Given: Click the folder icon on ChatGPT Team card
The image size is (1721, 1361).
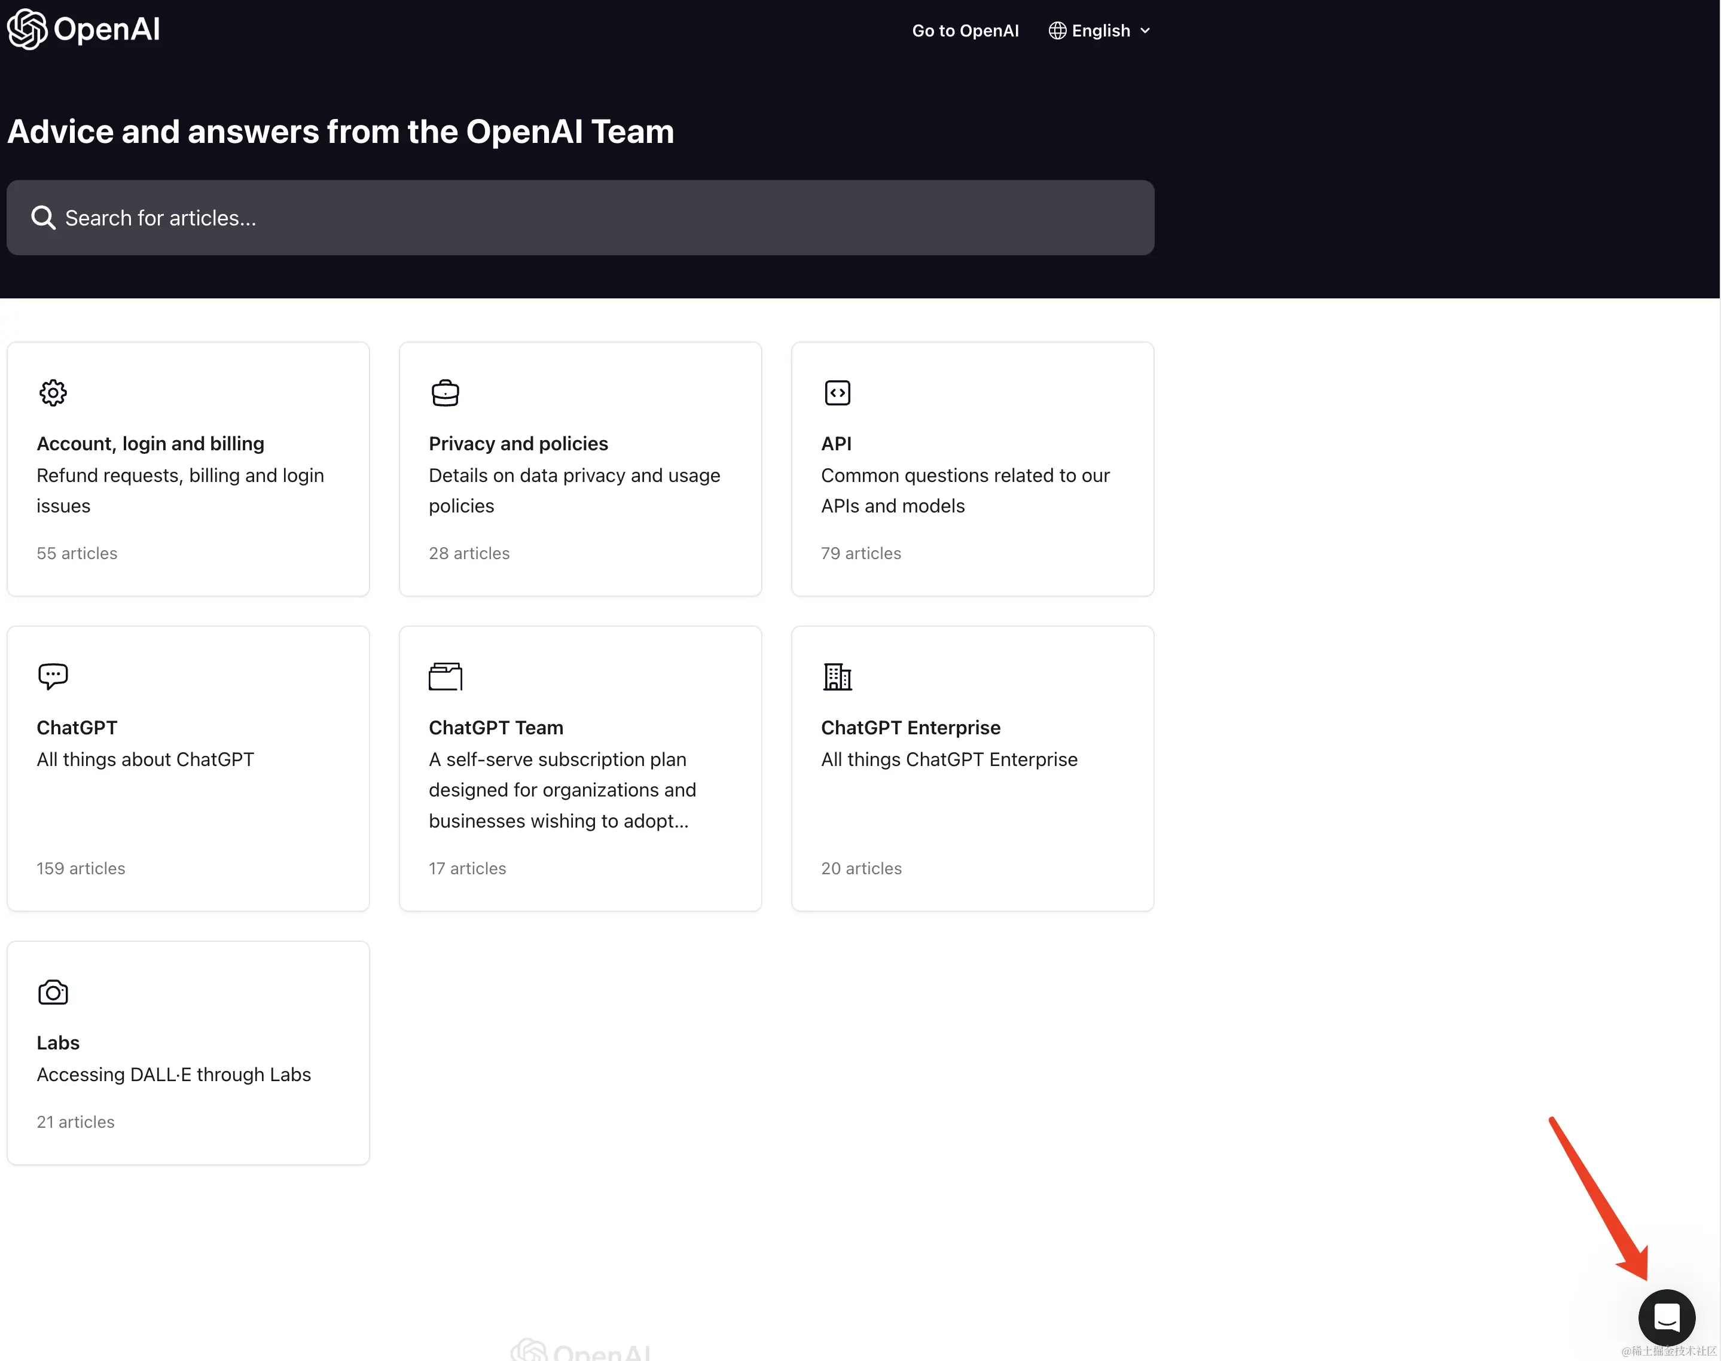Looking at the screenshot, I should point(445,676).
